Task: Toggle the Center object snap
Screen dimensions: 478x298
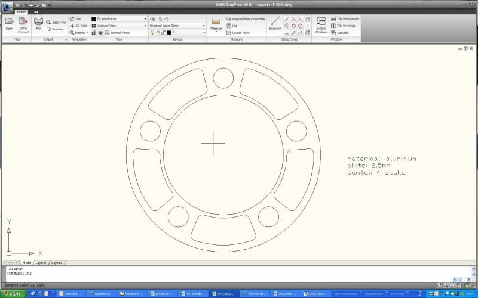Action: (287, 26)
